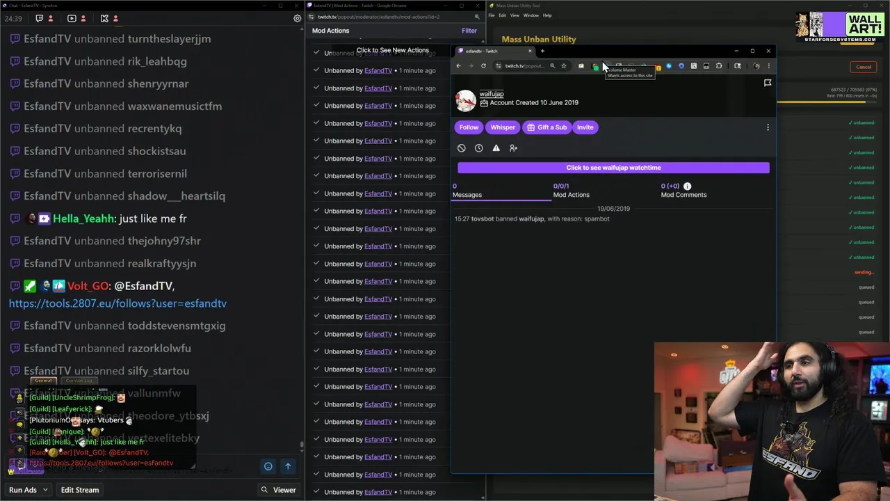This screenshot has width=890, height=501.
Task: Click the report flag icon in user card
Action: (x=768, y=83)
